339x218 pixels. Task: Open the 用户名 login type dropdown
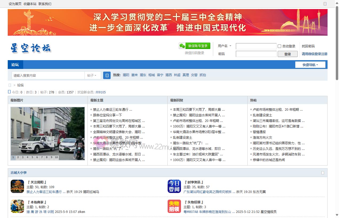point(224,46)
